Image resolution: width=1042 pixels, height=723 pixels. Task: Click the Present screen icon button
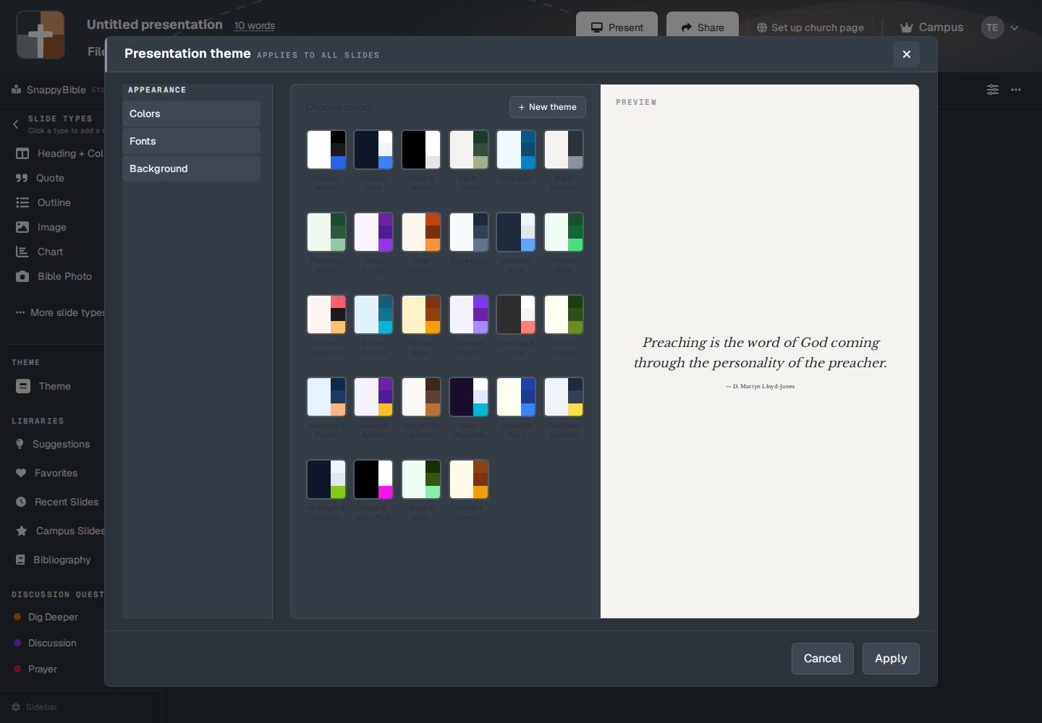click(597, 27)
